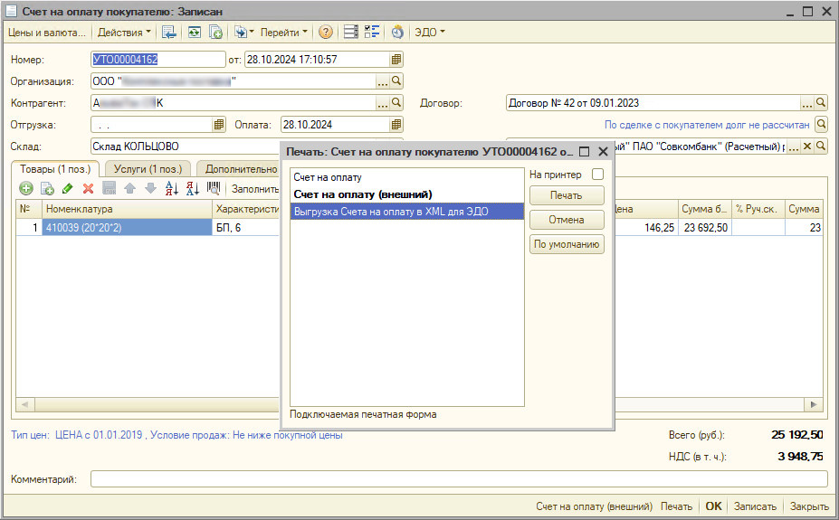
Task: Click the copy-document icon with the green plus in the top toolbar
Action: (215, 32)
